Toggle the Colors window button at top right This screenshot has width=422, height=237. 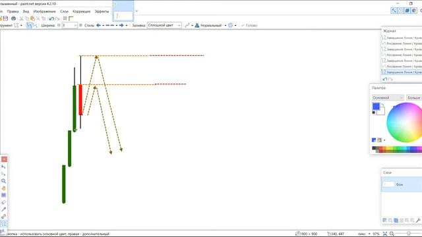(414, 11)
